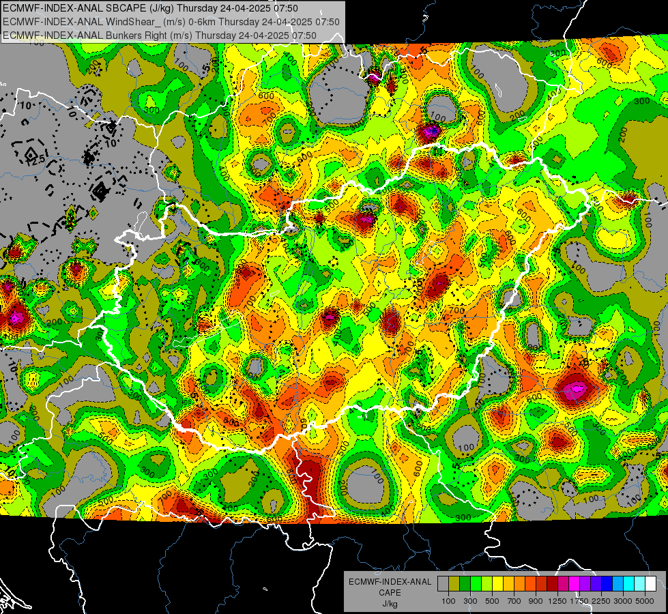
Task: Click the legend value 3000
Action: point(622,601)
